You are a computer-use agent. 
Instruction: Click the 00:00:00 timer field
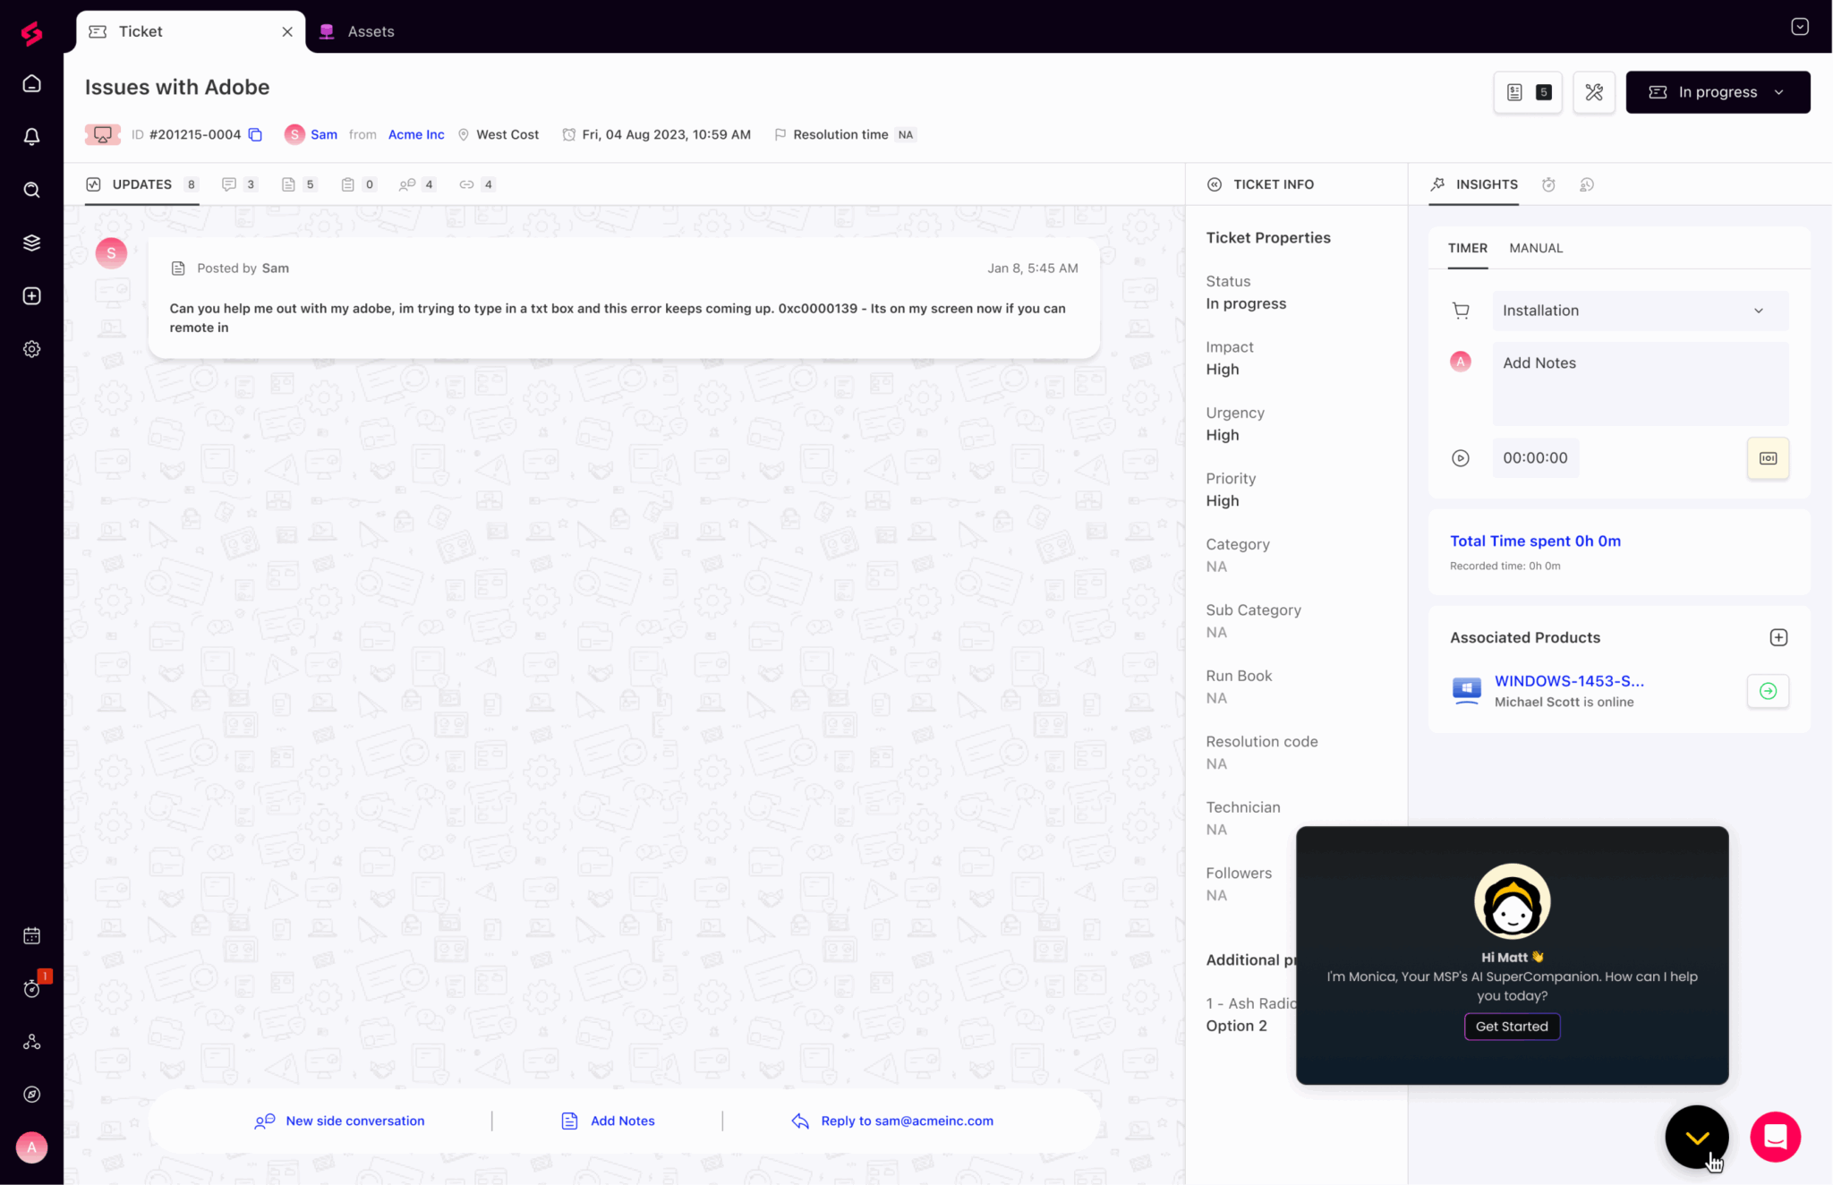[x=1535, y=457]
